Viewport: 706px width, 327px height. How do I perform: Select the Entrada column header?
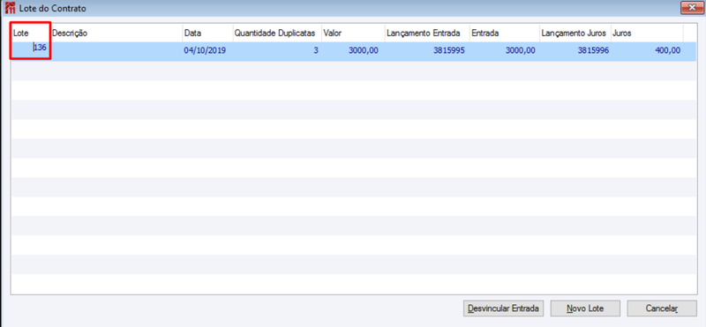504,33
